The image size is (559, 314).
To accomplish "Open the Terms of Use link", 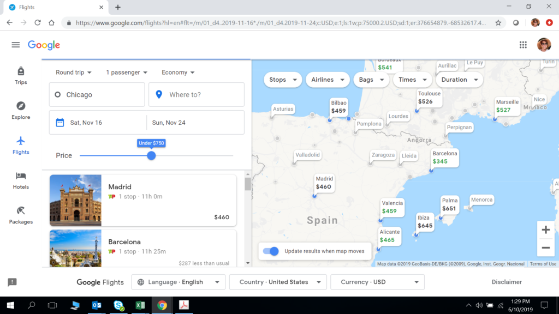I will pos(543,264).
